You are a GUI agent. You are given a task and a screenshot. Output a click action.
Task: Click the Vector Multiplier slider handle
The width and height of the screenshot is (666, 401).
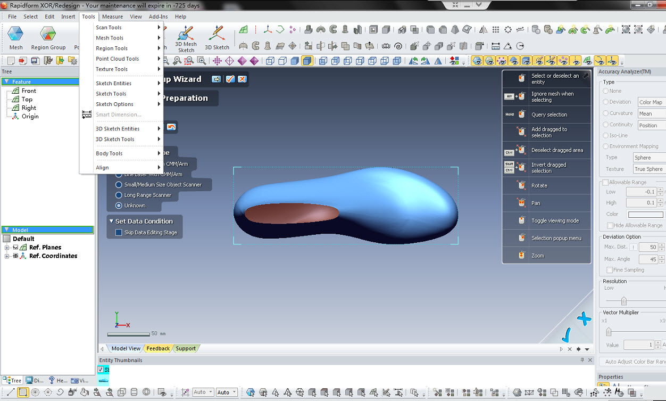[609, 332]
